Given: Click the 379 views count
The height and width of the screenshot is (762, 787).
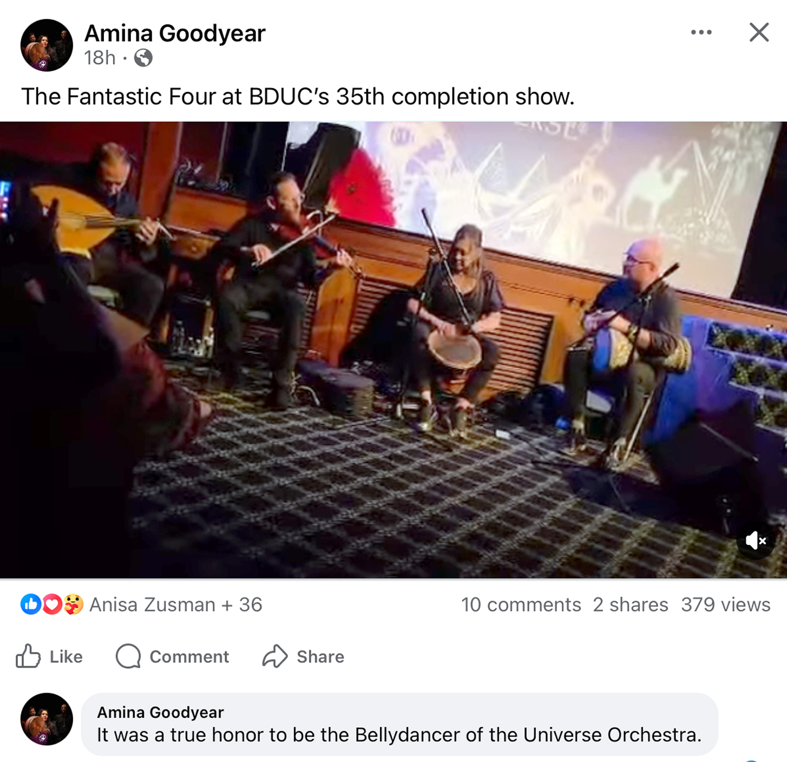Looking at the screenshot, I should tap(725, 605).
